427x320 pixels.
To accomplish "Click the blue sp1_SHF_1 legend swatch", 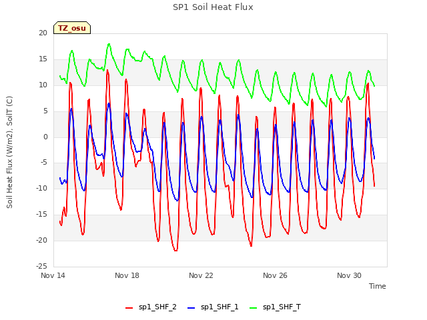I will (191, 308).
